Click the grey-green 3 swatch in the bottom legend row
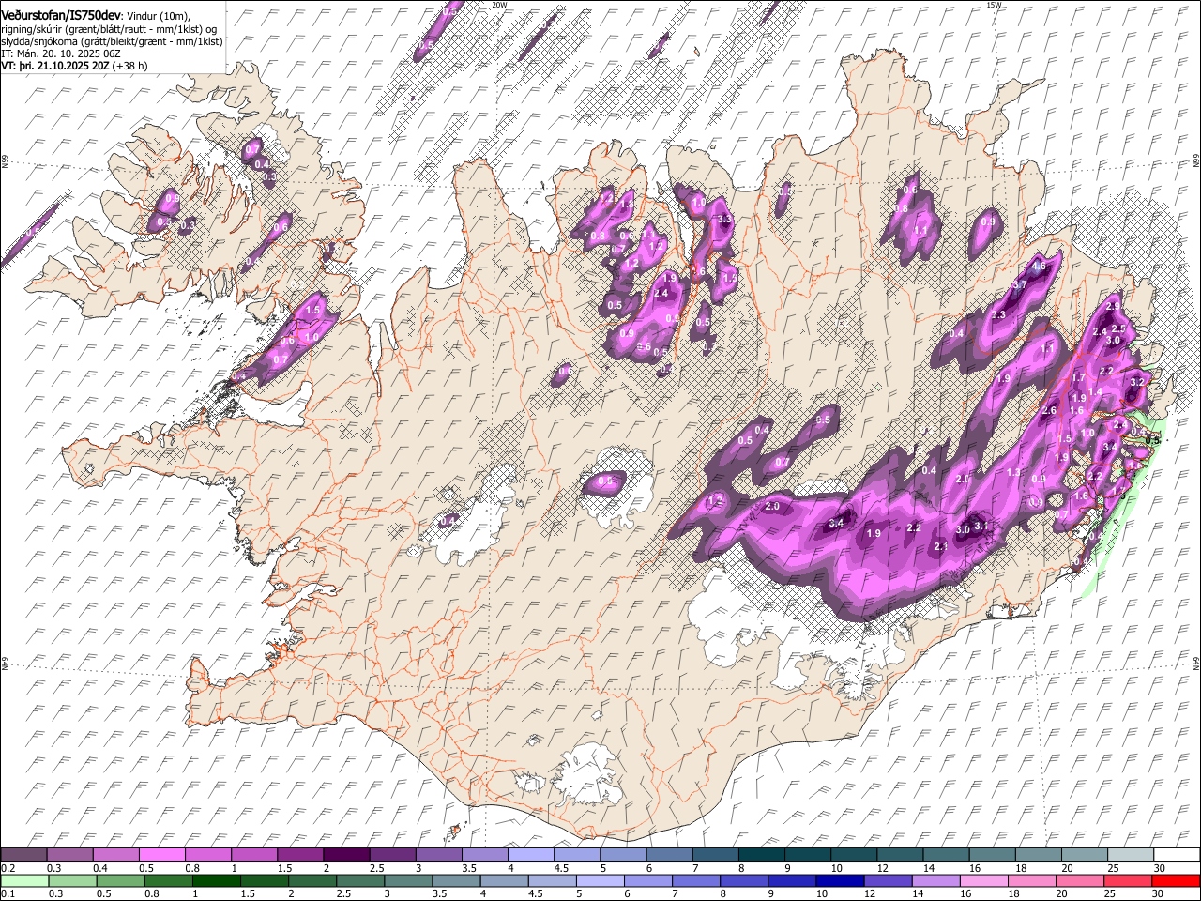Image resolution: width=1201 pixels, height=901 pixels. pos(408,880)
